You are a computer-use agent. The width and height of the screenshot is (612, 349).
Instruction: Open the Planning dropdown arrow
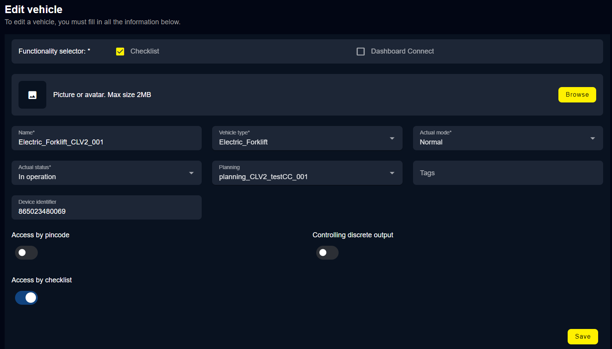392,173
